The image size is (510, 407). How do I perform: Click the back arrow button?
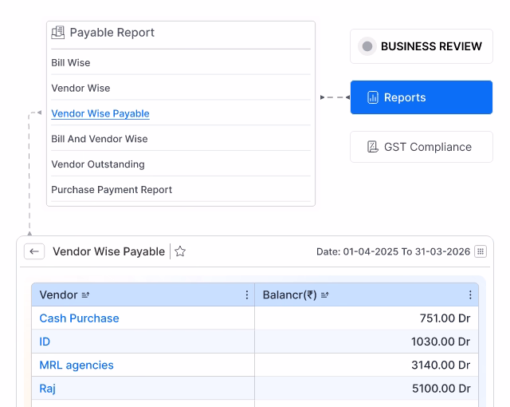[x=34, y=251]
